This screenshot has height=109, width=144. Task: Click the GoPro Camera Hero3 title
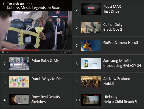coord(121,43)
